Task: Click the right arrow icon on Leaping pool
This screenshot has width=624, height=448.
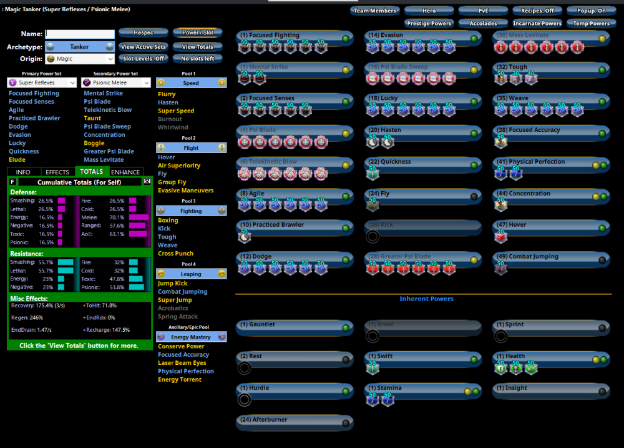Action: [222, 274]
